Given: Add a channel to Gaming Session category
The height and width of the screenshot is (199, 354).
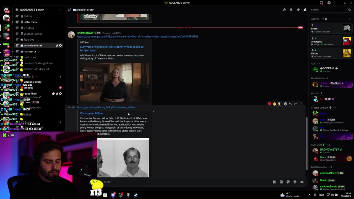Looking at the screenshot, I should point(61,77).
